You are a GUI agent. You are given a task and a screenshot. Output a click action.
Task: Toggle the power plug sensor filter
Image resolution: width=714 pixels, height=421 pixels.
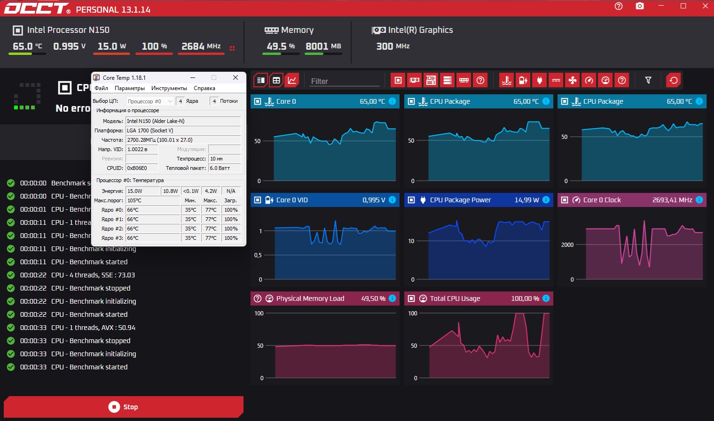pos(540,80)
